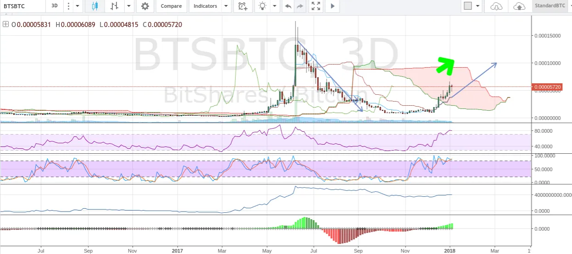Click the 40.0000 RSI axis label

[x=544, y=146]
